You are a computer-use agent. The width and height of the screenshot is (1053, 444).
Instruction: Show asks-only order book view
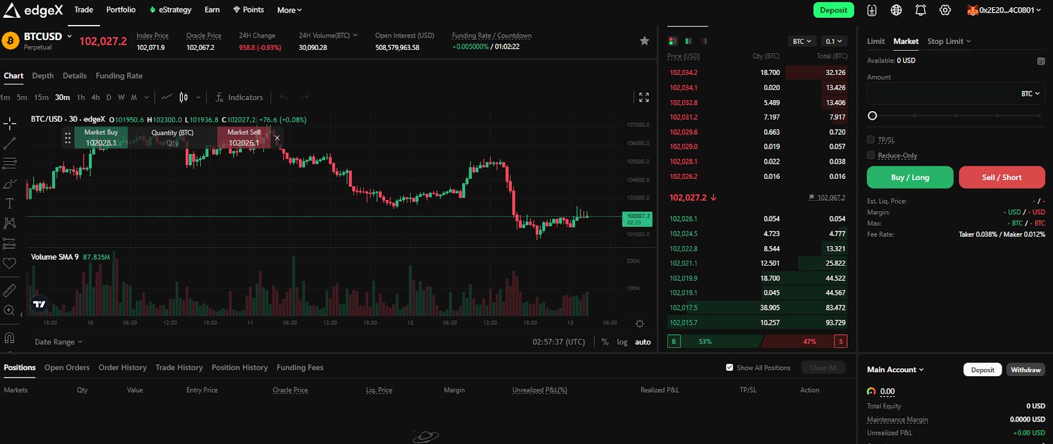pyautogui.click(x=704, y=41)
